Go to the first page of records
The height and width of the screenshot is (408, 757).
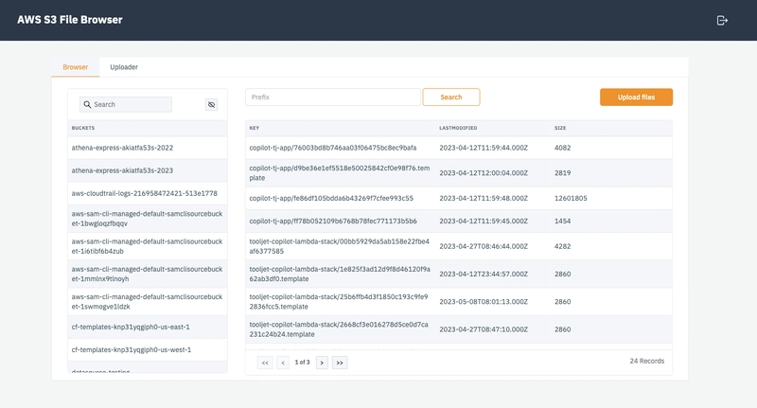point(265,363)
